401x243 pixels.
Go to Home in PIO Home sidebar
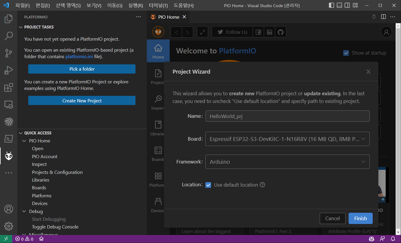pos(158,51)
